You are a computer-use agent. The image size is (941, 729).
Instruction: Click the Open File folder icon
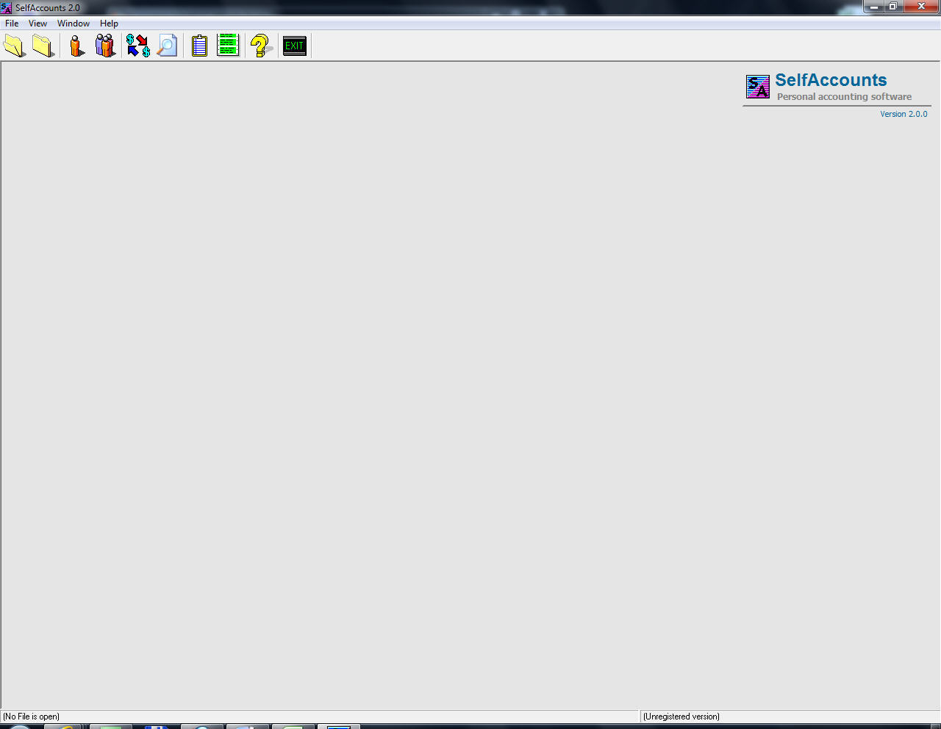click(x=42, y=45)
